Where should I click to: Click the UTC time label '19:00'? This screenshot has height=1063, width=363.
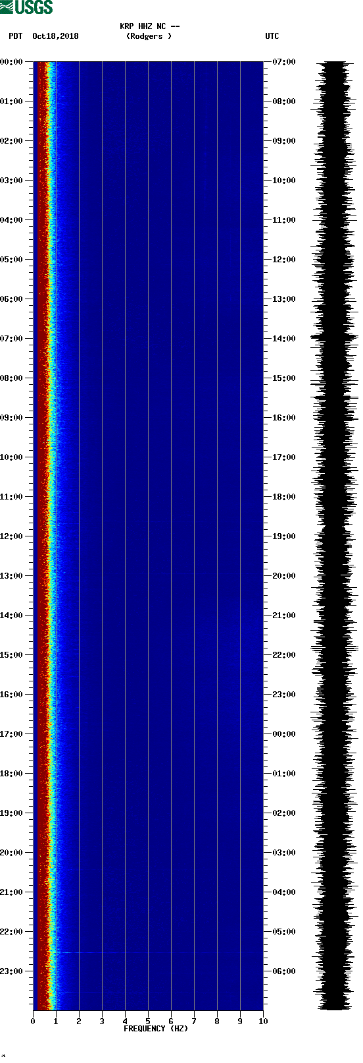(x=284, y=536)
